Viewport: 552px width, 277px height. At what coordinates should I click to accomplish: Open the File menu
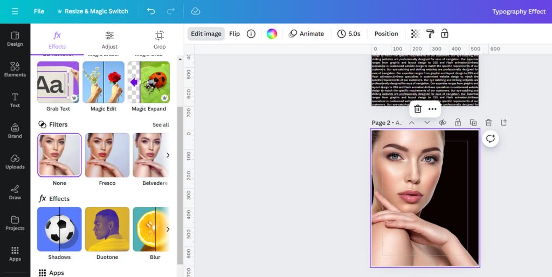(x=39, y=11)
